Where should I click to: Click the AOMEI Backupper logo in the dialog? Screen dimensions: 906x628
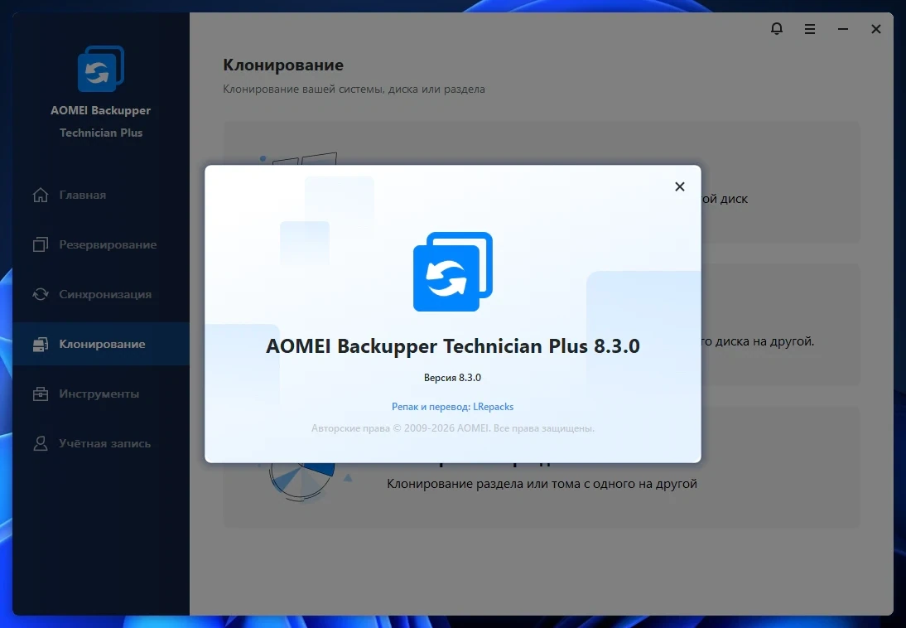452,271
